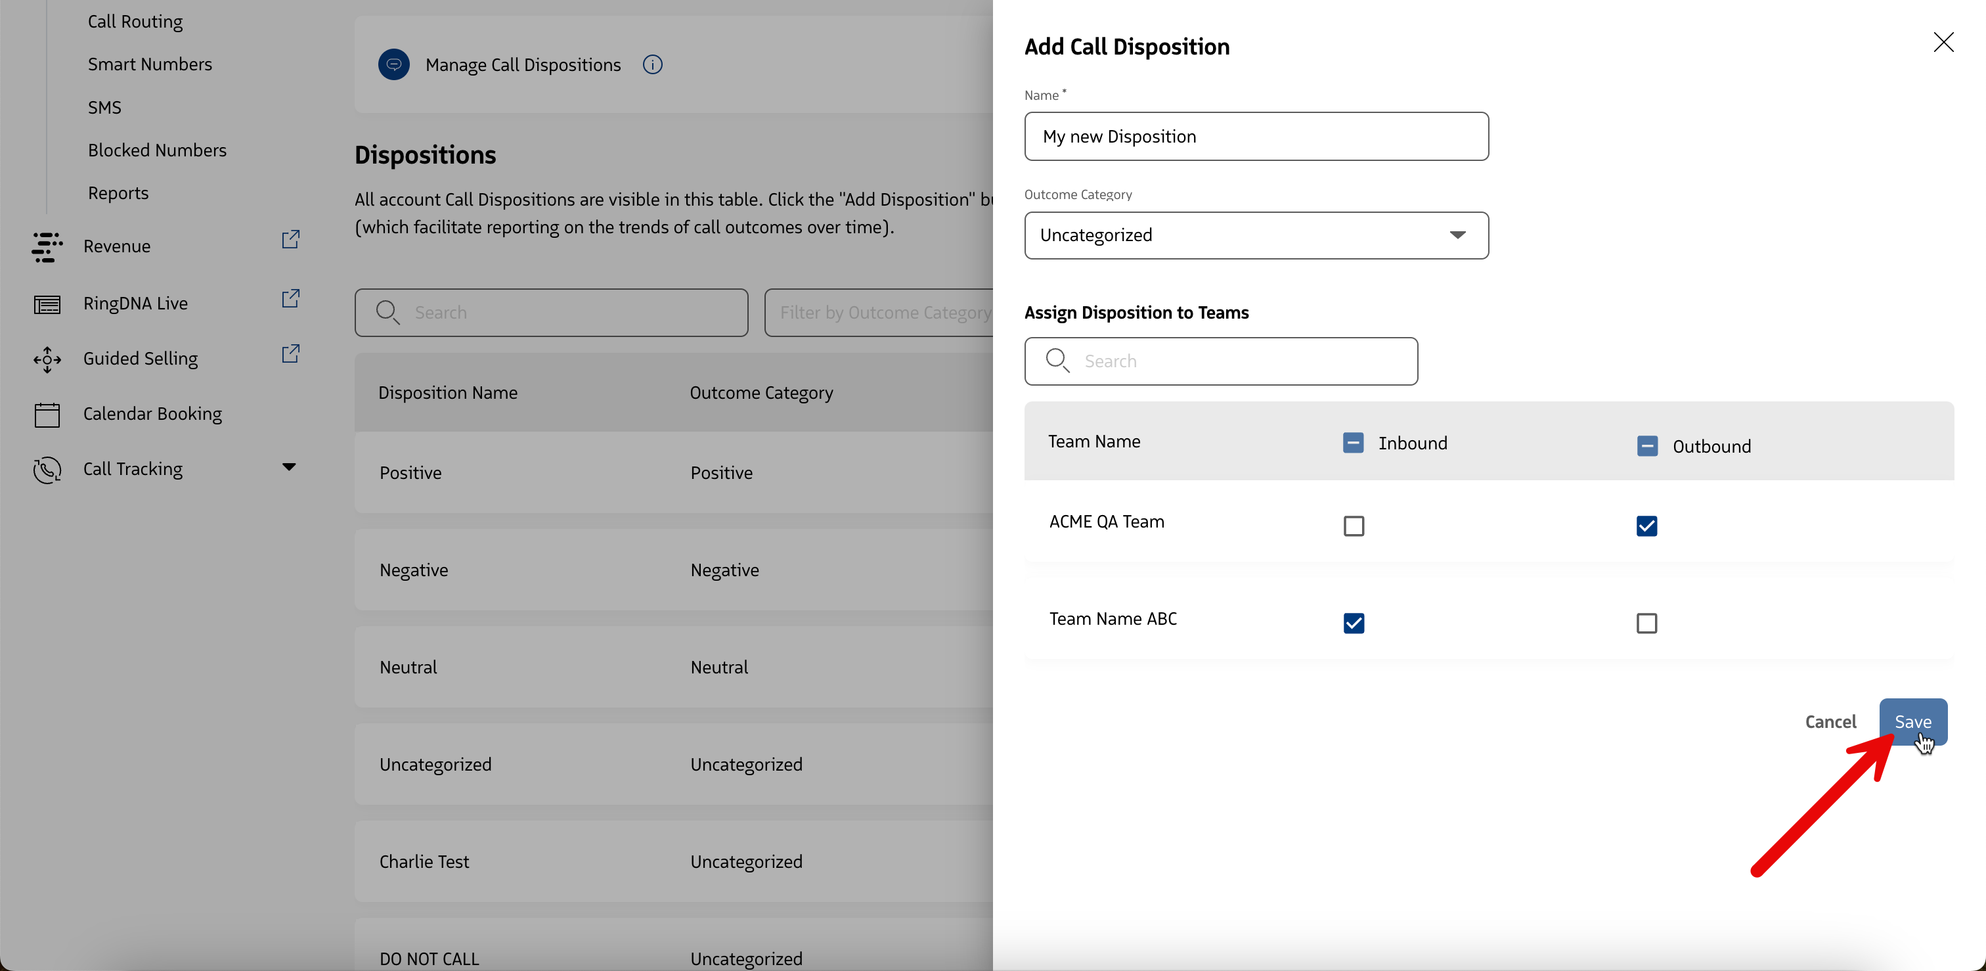The height and width of the screenshot is (971, 1986).
Task: Open Guided Selling external link icon
Action: (291, 354)
